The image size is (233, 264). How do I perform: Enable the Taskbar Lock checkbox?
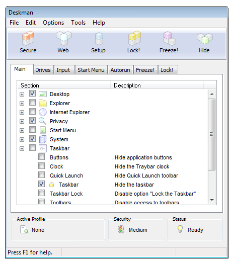click(41, 193)
